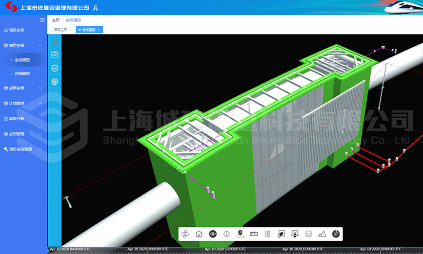
Task: Click the tag selection tool icon
Action: point(281,234)
